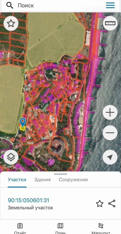The width and height of the screenshot is (121, 234).
Task: Select the yellow highlighted land parcel
Action: pos(23,128)
